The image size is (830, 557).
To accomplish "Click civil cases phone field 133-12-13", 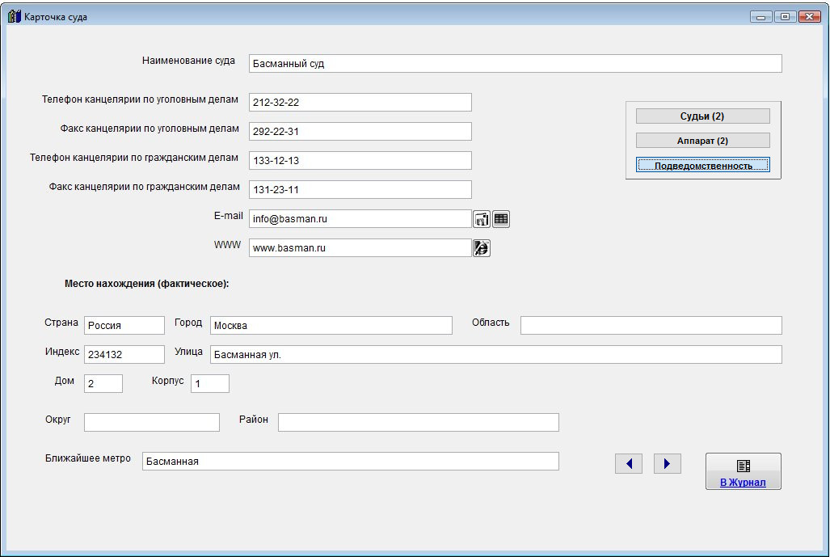I will tap(360, 160).
